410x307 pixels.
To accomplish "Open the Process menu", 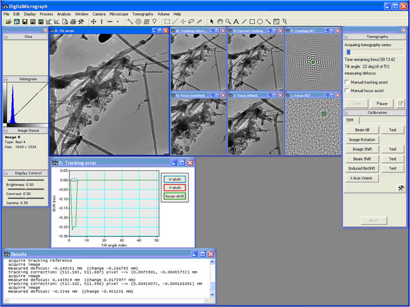I will click(46, 14).
